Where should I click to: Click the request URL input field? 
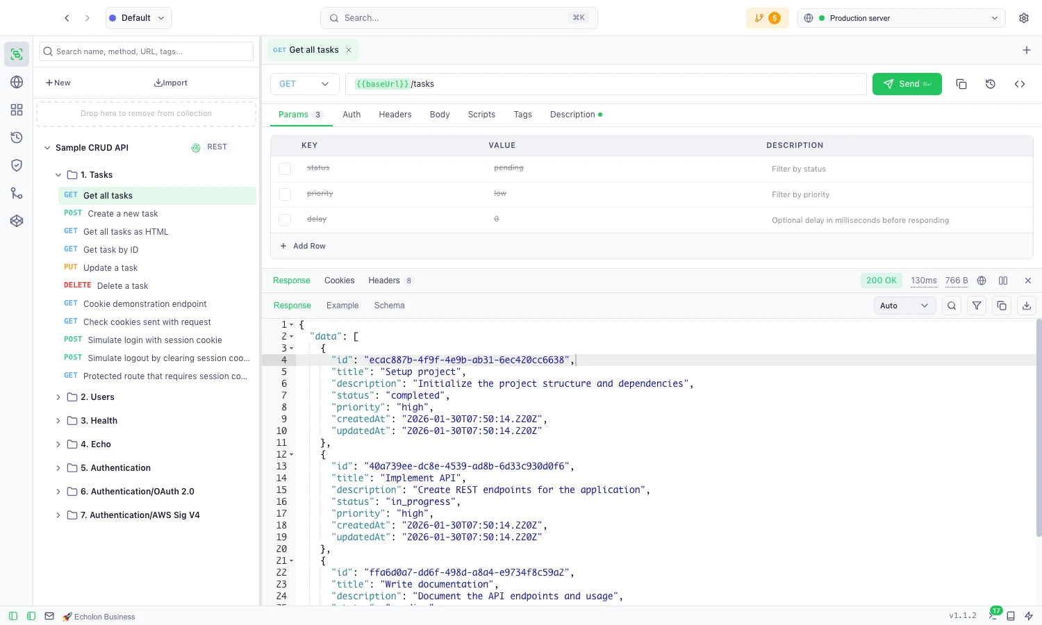coord(625,84)
